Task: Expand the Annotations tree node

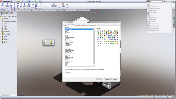Action: (1, 20)
